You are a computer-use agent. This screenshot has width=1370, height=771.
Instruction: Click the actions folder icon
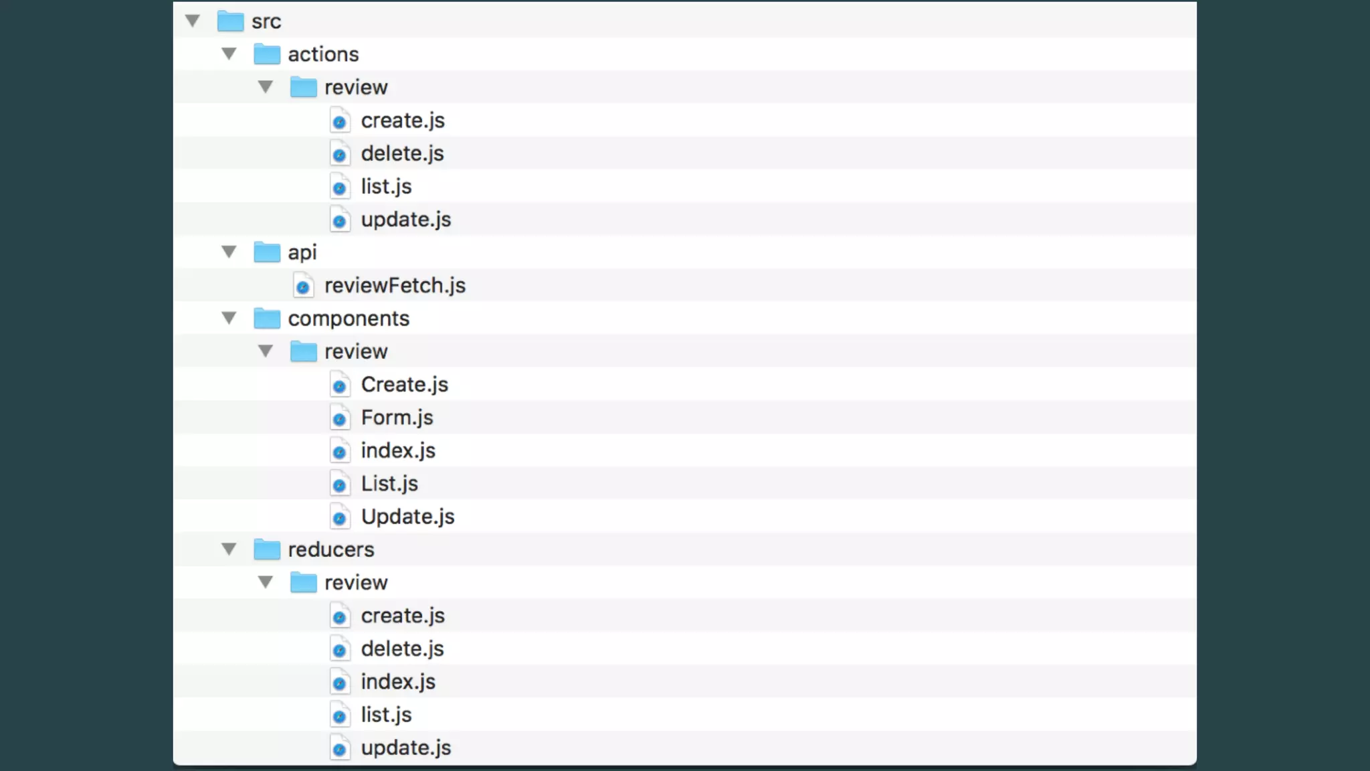tap(267, 54)
